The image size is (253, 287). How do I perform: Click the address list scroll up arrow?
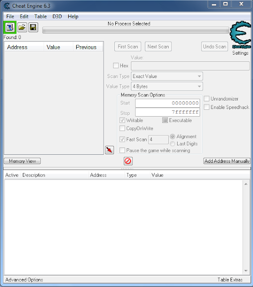tap(246, 184)
